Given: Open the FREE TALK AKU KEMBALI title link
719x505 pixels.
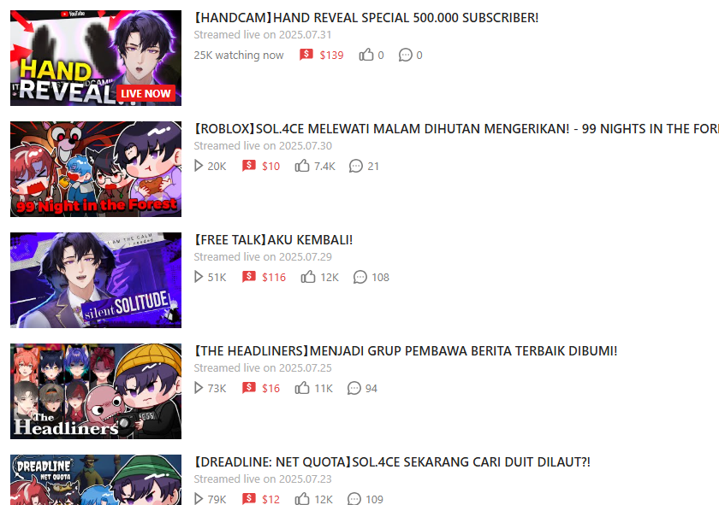Looking at the screenshot, I should point(273,240).
